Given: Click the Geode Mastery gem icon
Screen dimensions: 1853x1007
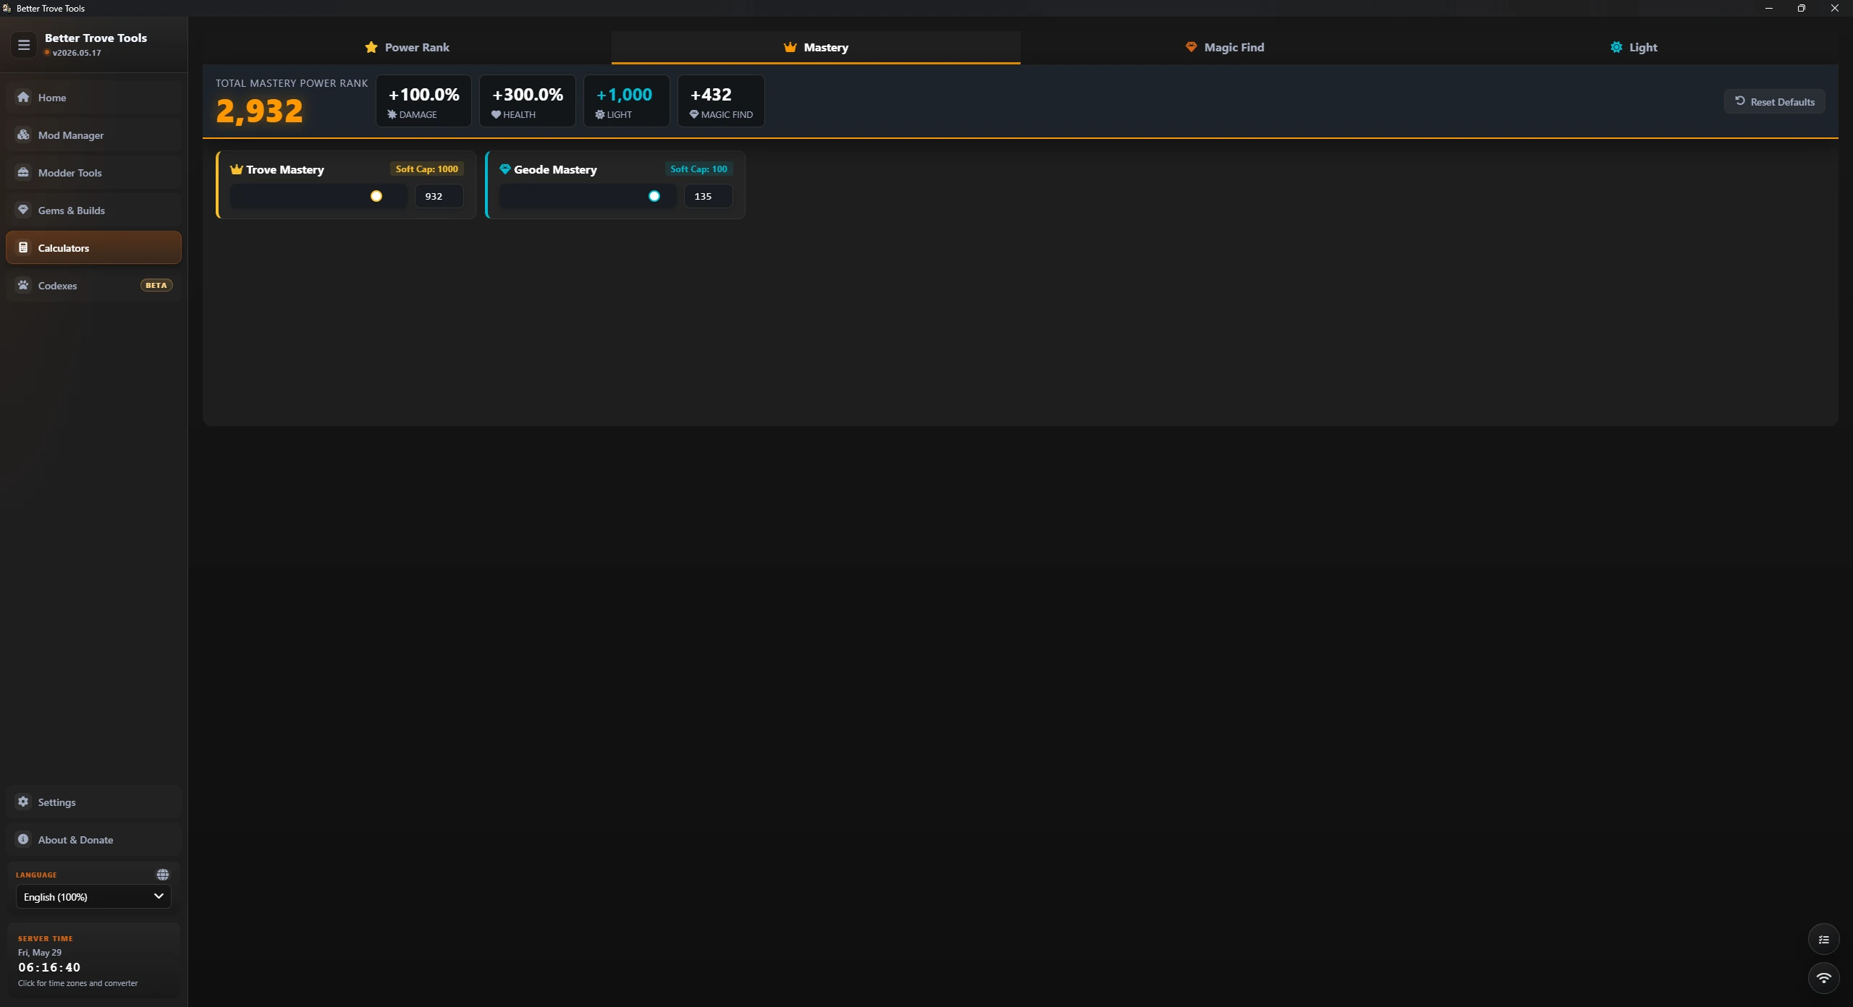Looking at the screenshot, I should coord(505,169).
